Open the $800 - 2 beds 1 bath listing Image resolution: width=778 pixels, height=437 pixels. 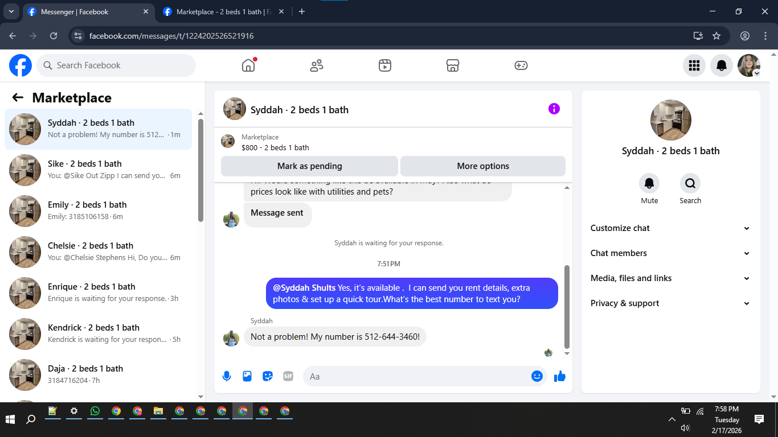tap(275, 147)
